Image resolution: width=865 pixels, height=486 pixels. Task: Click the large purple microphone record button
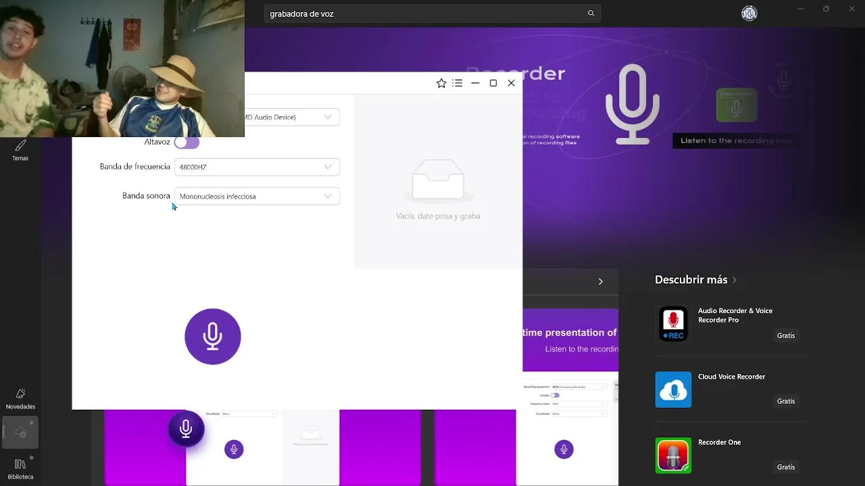[x=213, y=336]
